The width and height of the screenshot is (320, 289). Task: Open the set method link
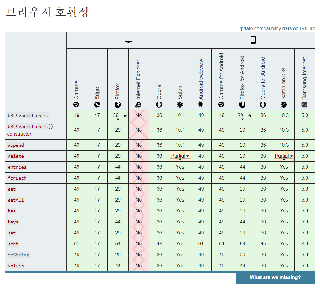[12, 233]
